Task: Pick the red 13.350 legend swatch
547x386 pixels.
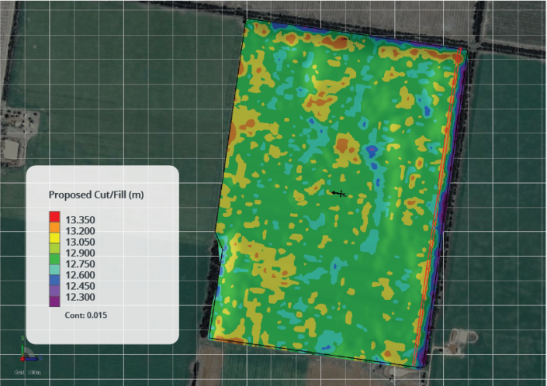Action: tap(54, 216)
